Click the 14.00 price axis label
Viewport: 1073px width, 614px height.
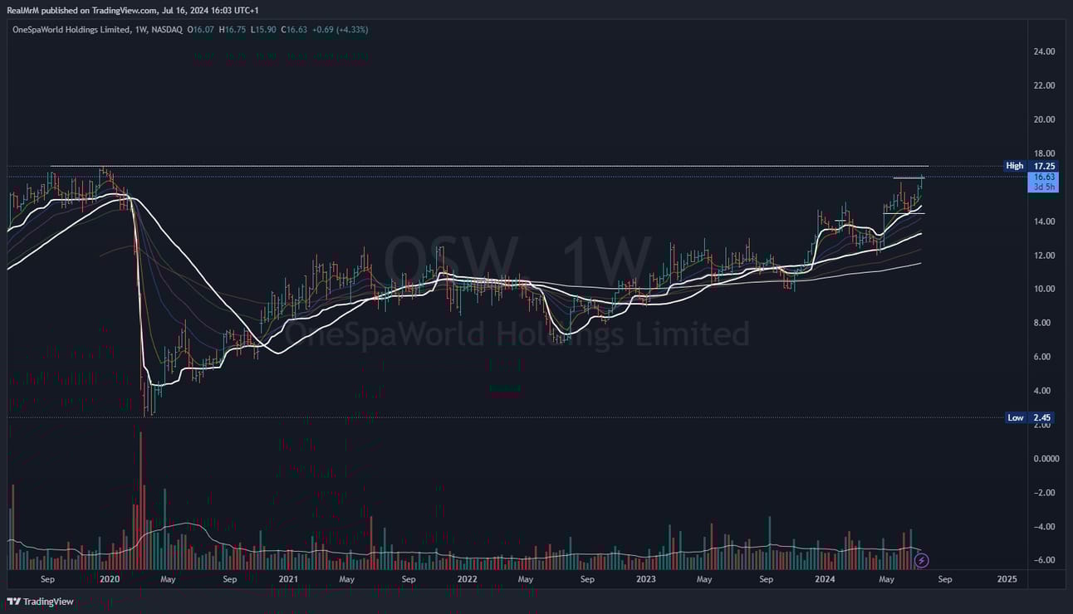(x=1043, y=222)
